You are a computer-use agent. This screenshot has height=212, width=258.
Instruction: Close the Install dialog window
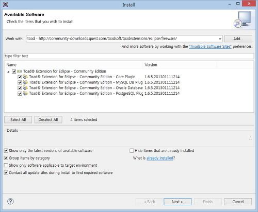[x=249, y=4]
